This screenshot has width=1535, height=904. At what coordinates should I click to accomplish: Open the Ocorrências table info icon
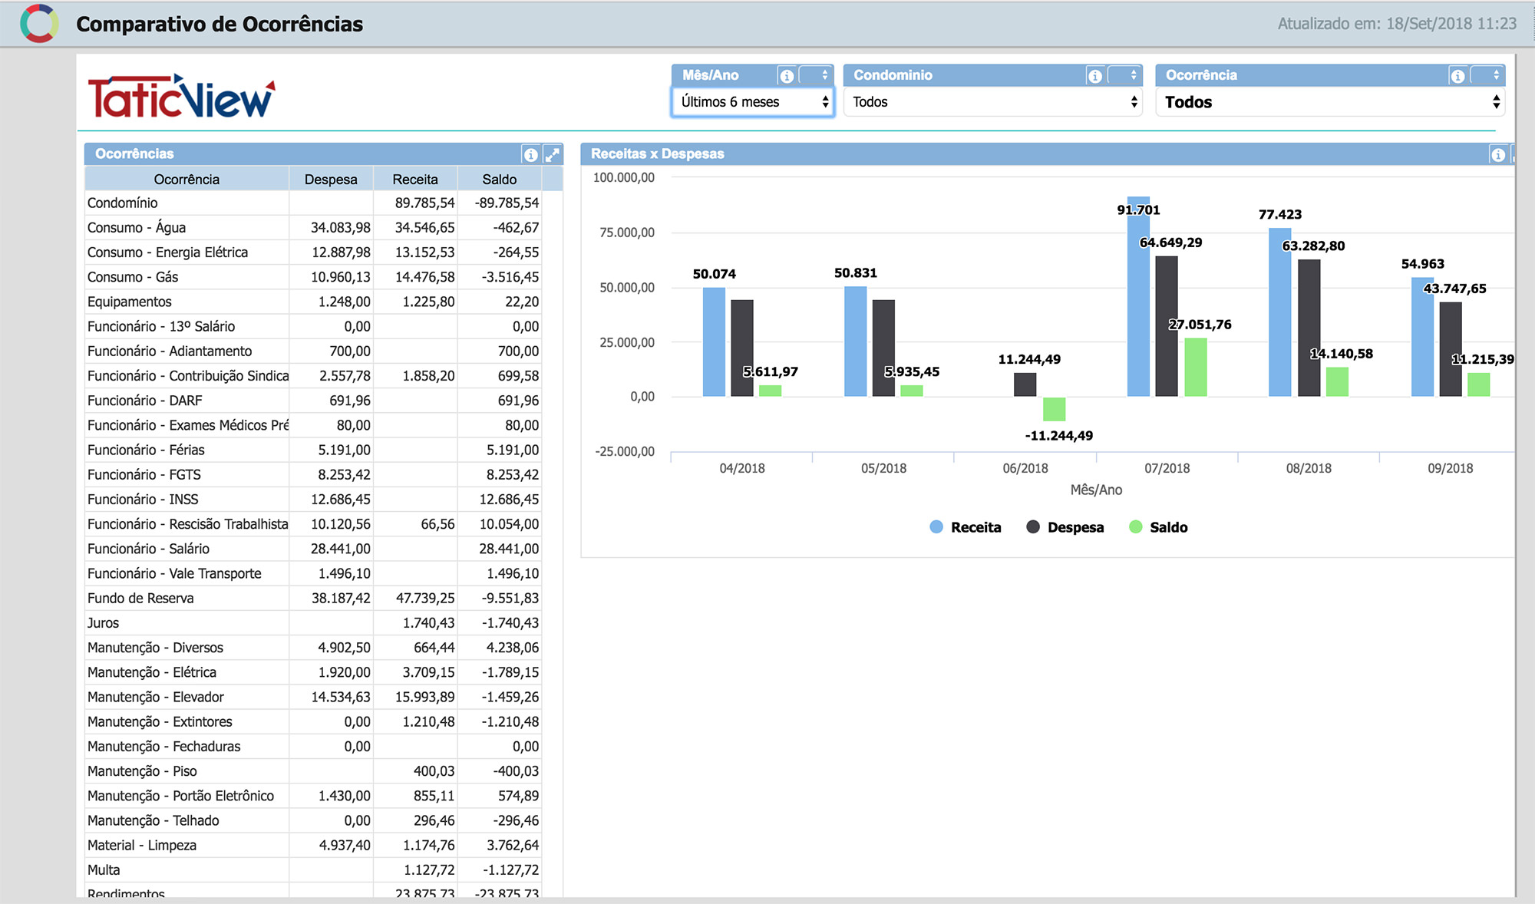530,154
